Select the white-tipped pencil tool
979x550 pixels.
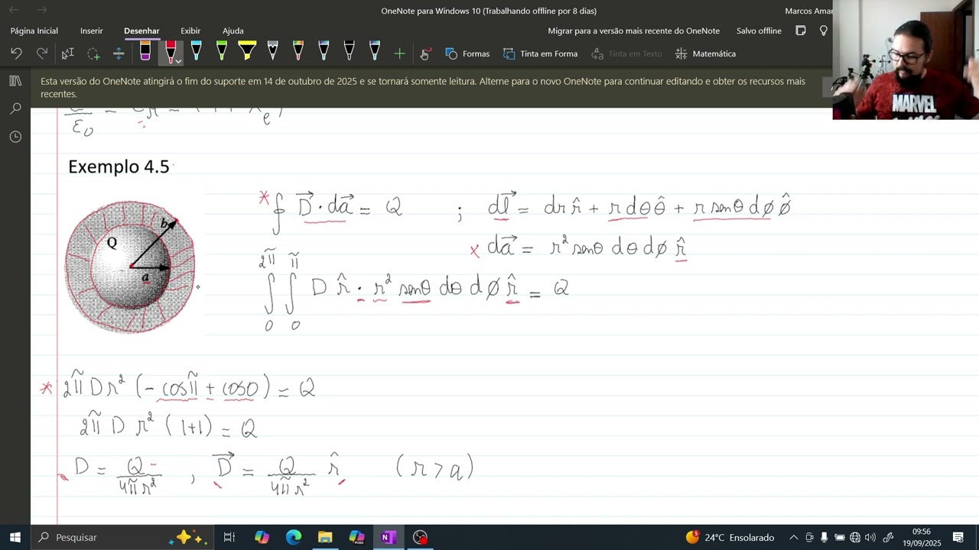tap(272, 52)
